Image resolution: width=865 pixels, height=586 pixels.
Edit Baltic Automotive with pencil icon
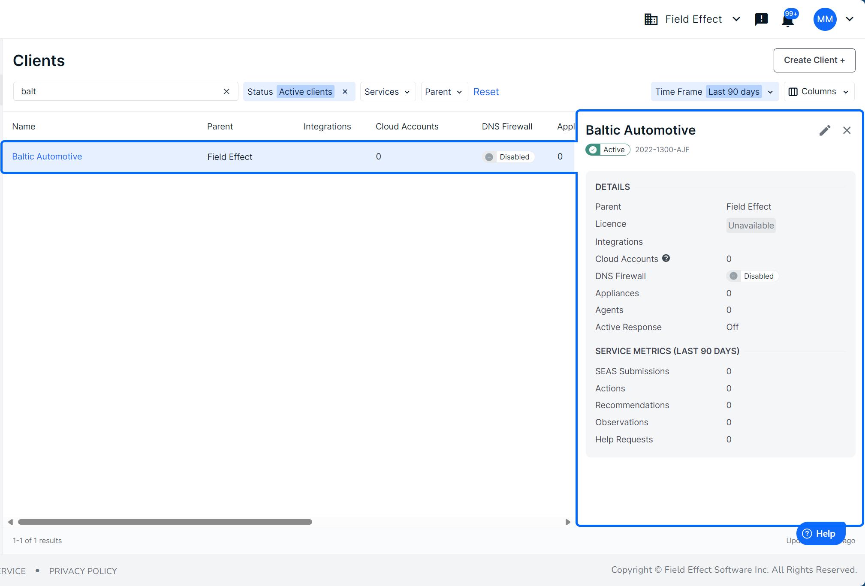point(825,130)
